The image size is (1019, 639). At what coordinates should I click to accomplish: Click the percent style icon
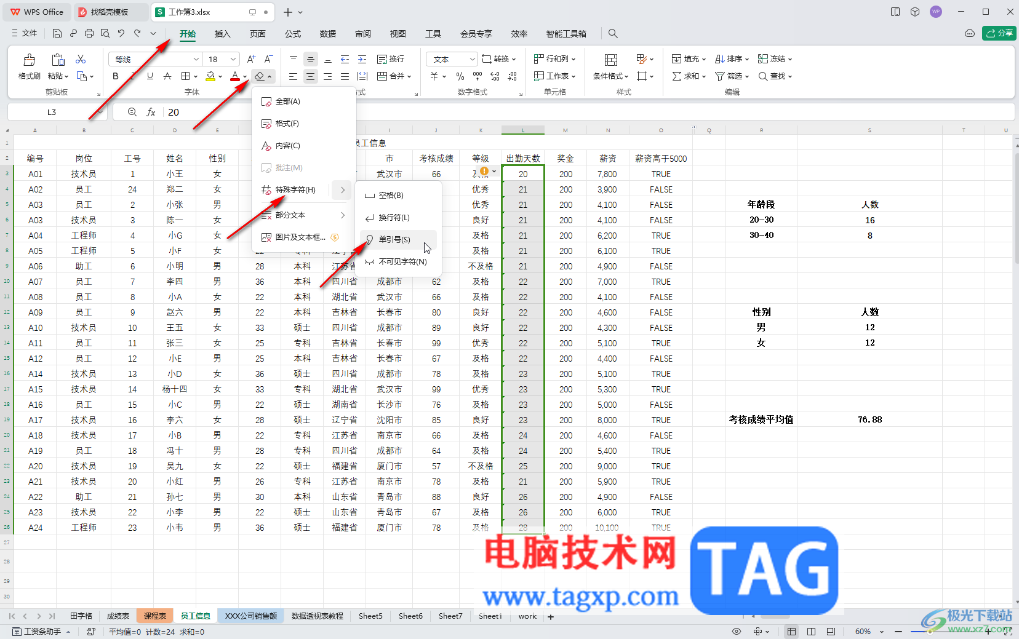(460, 76)
